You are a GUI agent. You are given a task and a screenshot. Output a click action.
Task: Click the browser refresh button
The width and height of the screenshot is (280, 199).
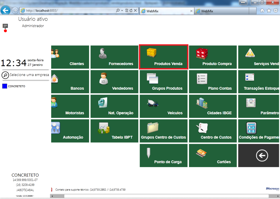[131, 11]
